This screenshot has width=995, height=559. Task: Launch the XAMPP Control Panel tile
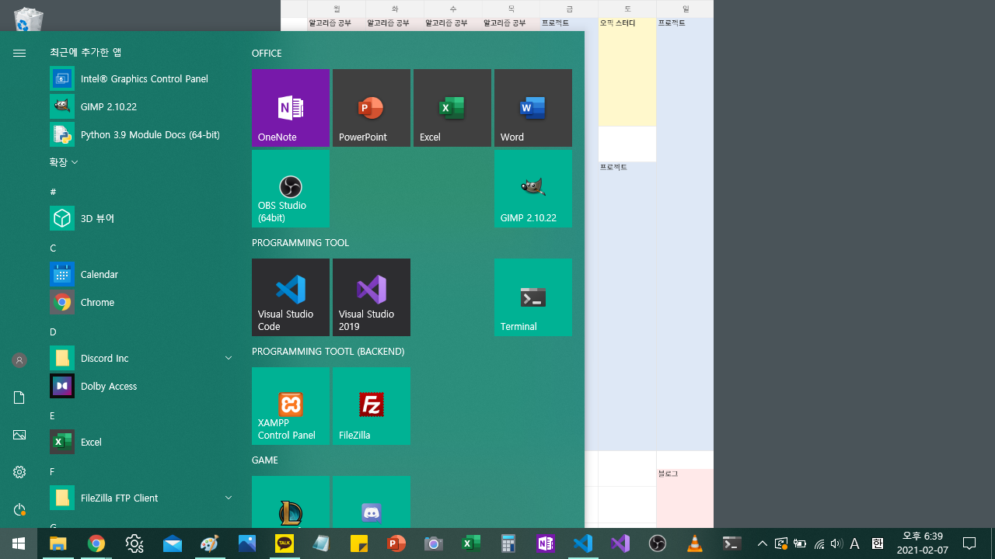[x=291, y=406]
